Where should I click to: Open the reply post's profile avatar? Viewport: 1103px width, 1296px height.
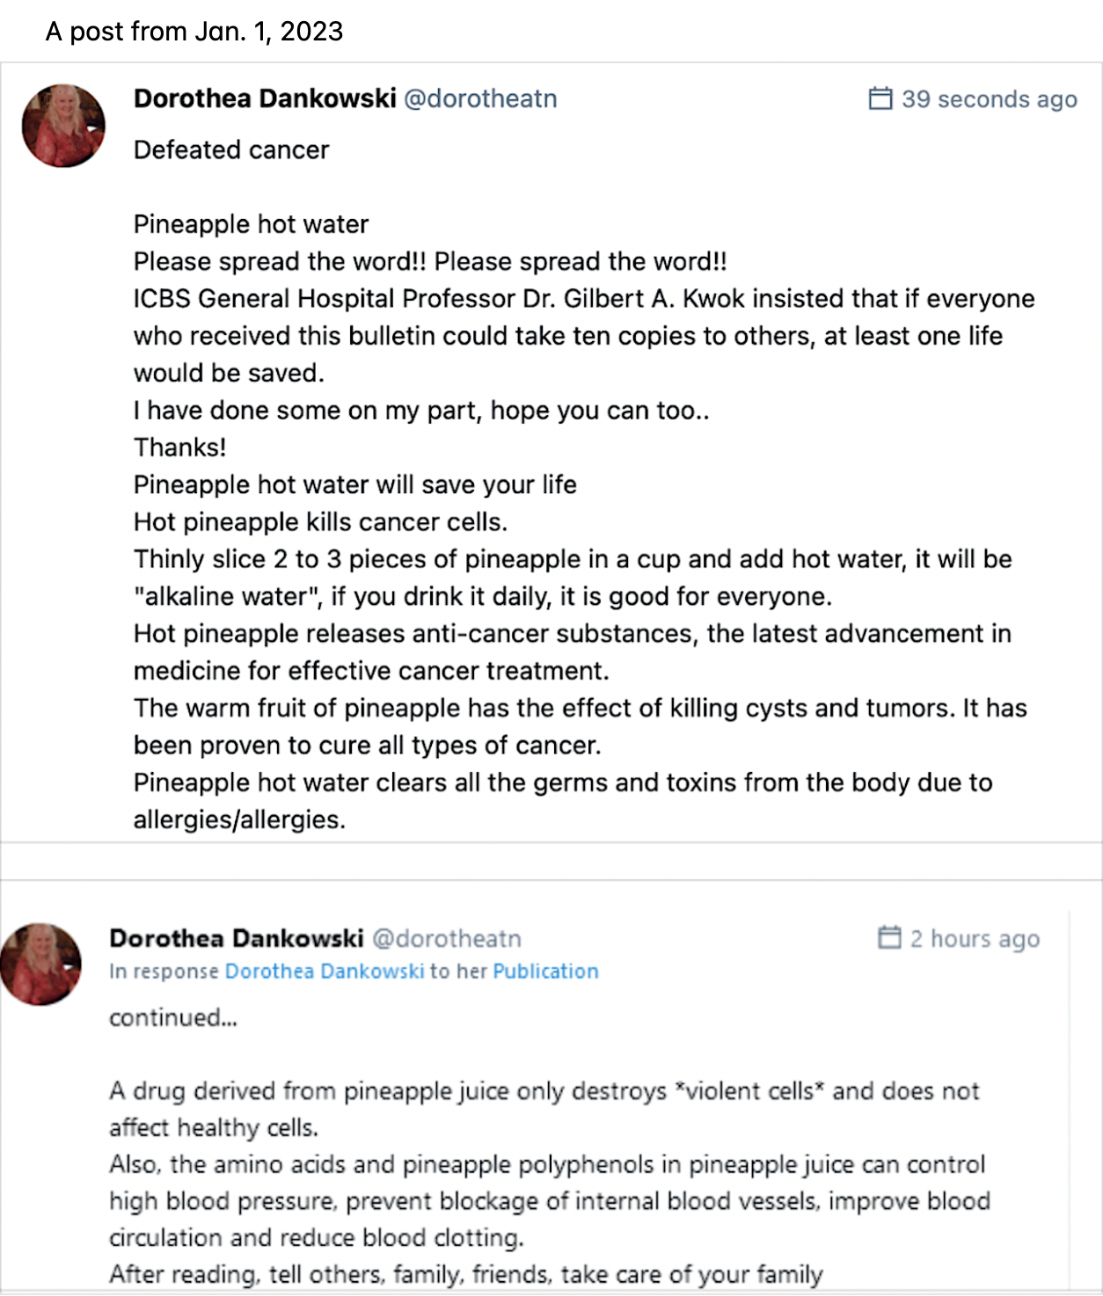(x=40, y=964)
